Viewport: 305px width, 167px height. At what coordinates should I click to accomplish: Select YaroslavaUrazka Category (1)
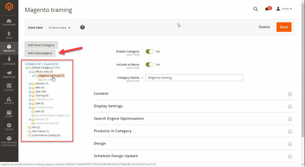tap(52, 115)
